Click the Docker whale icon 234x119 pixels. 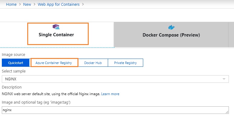click(x=171, y=27)
